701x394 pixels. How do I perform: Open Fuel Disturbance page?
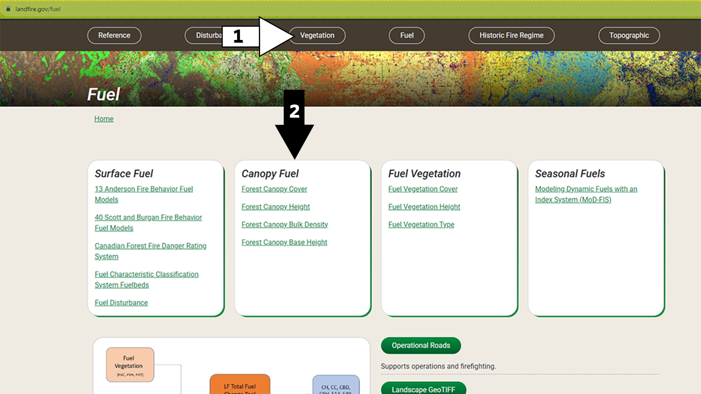tap(121, 302)
